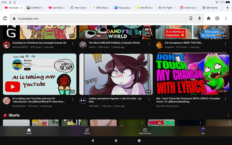
Task: Open Ai is taking over YouTube title
Action: pyautogui.click(x=39, y=100)
